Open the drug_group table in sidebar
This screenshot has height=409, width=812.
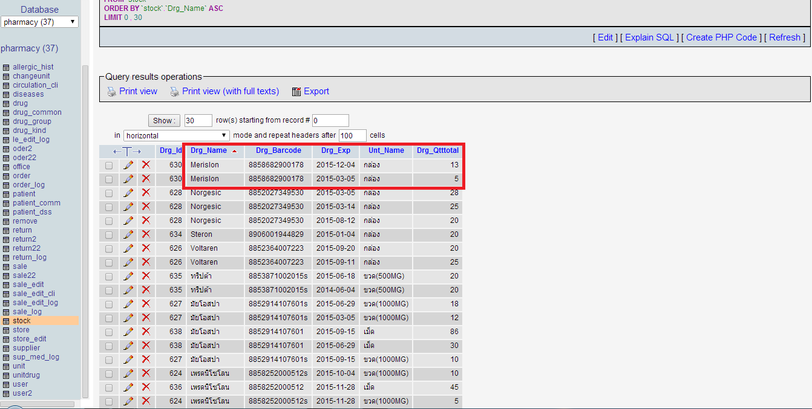click(32, 121)
